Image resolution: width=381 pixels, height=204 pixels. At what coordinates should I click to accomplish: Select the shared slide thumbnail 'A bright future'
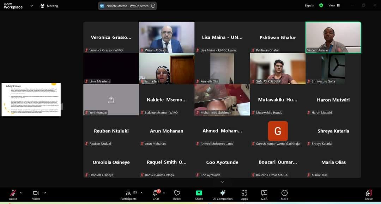31,100
